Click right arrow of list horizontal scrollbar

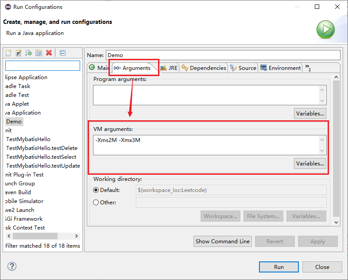click(76, 236)
